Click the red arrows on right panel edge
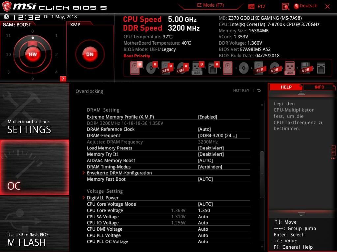Viewport: 337px width, 252px height. (333, 158)
